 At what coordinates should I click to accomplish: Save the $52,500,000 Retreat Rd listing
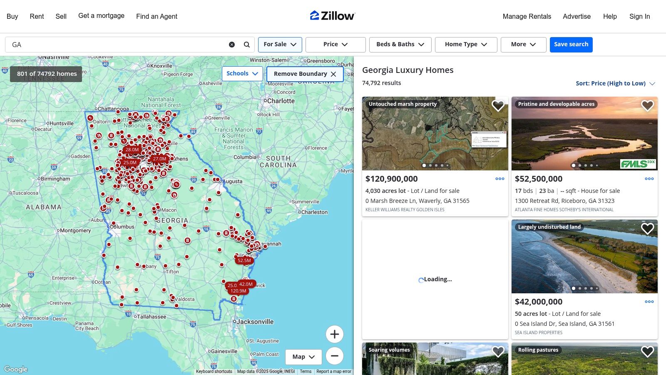coord(647,106)
